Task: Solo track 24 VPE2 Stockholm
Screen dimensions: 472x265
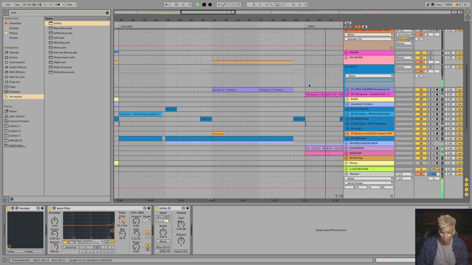Action: pyautogui.click(x=431, y=89)
